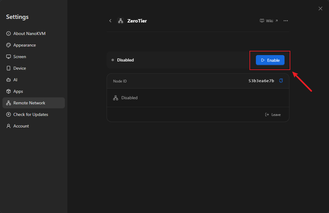Open AI settings
The image size is (329, 213).
click(34, 80)
